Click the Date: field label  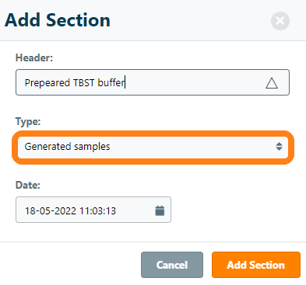click(x=28, y=185)
